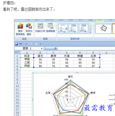Image resolution: width=115 pixels, height=116 pixels.
Task: Select column F header
Action: click(x=93, y=53)
